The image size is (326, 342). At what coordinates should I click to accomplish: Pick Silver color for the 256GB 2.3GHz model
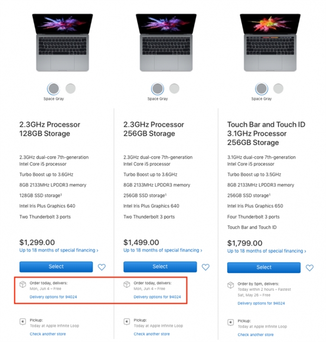tap(174, 88)
